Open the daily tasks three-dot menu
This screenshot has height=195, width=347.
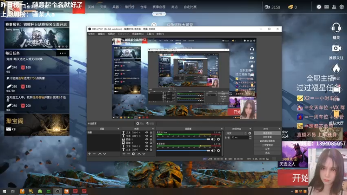[x=62, y=53]
